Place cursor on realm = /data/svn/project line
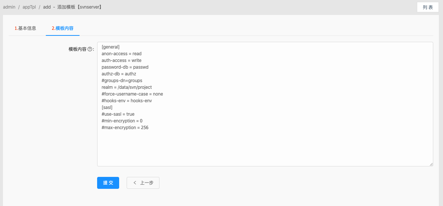Image resolution: width=443 pixels, height=206 pixels. coord(127,87)
